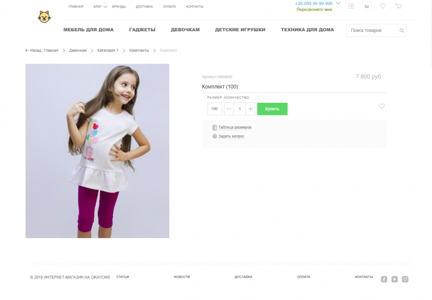This screenshot has width=432, height=300.
Task: Open the wishlist heart in header
Action: pos(383,6)
